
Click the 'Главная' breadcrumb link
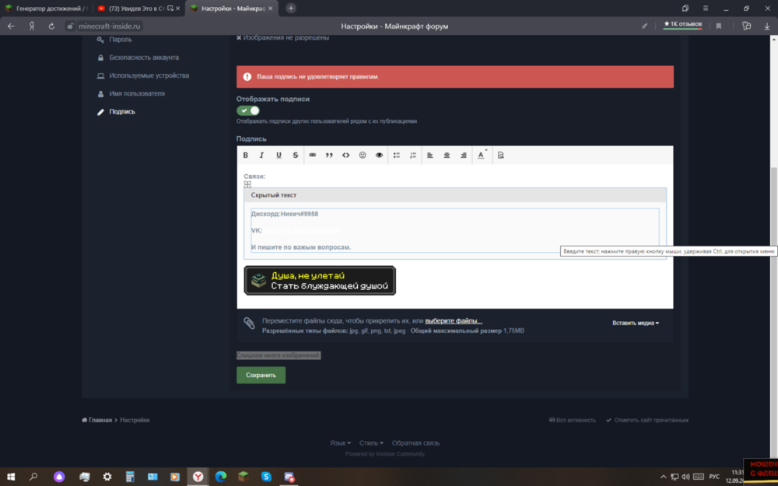pyautogui.click(x=96, y=420)
